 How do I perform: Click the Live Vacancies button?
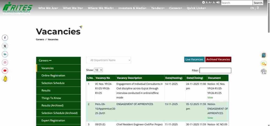(194, 60)
